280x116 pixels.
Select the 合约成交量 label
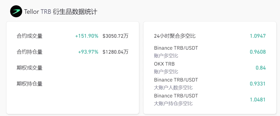(29, 36)
